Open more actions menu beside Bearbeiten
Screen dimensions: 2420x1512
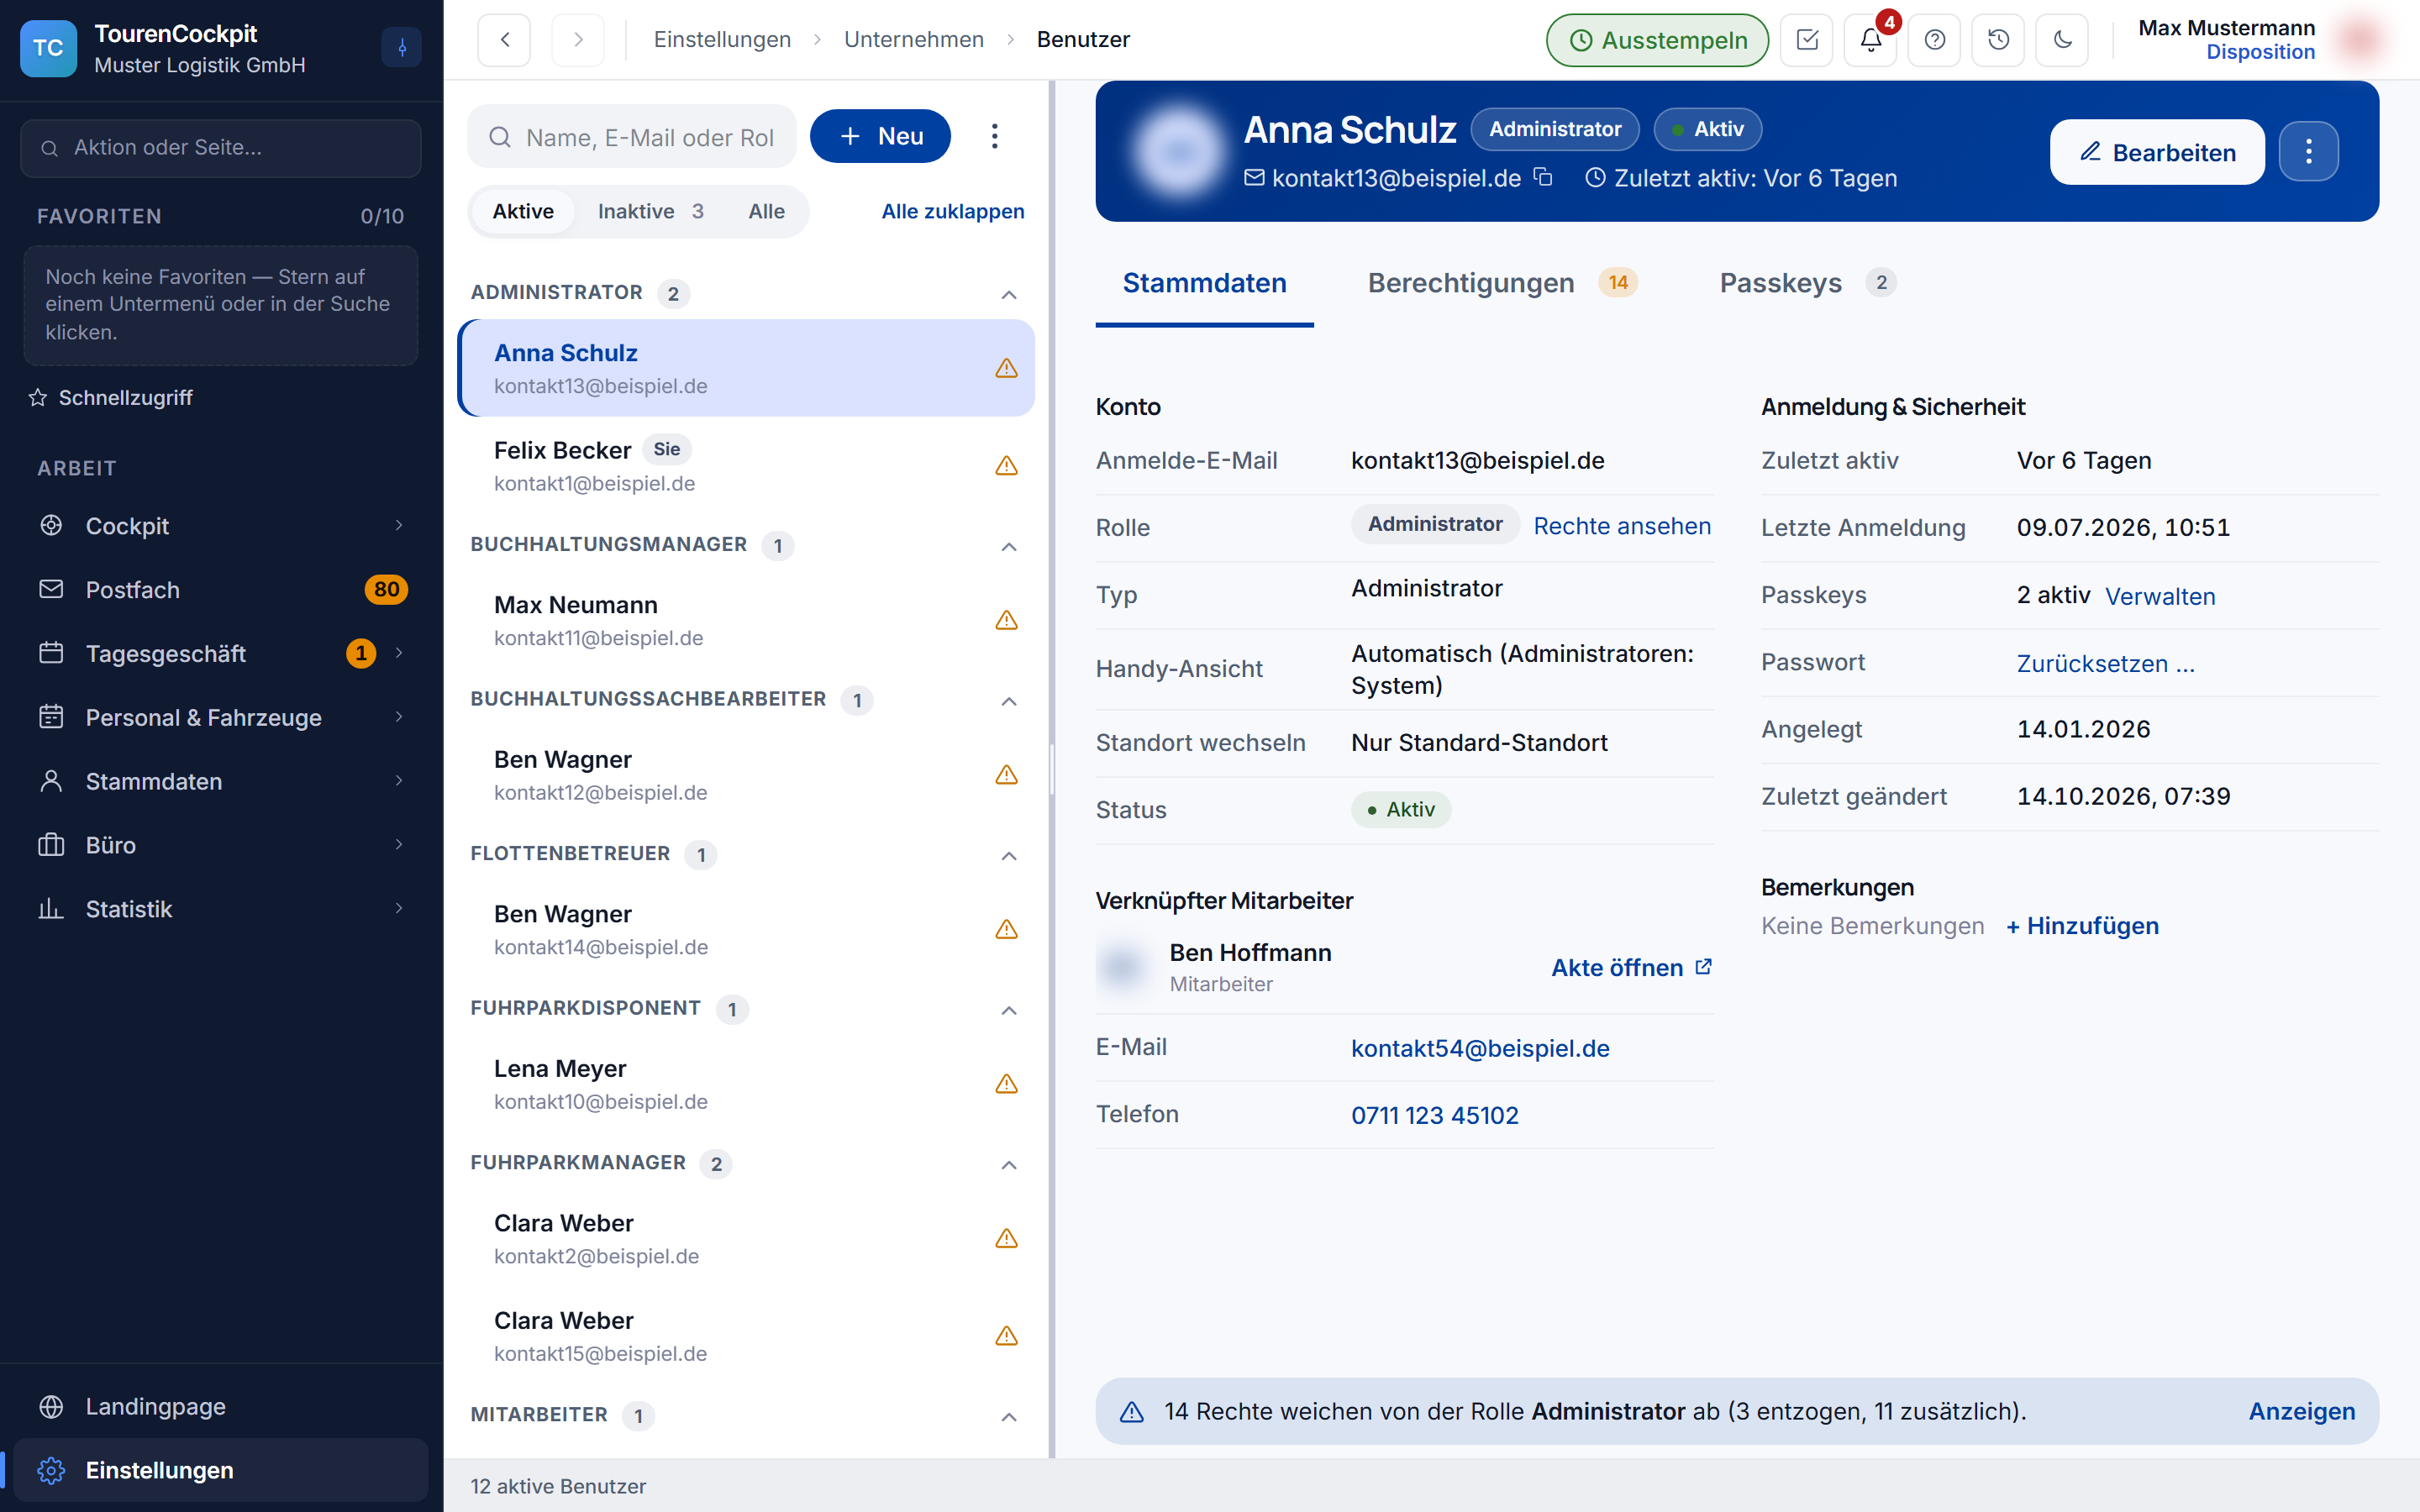pyautogui.click(x=2308, y=152)
